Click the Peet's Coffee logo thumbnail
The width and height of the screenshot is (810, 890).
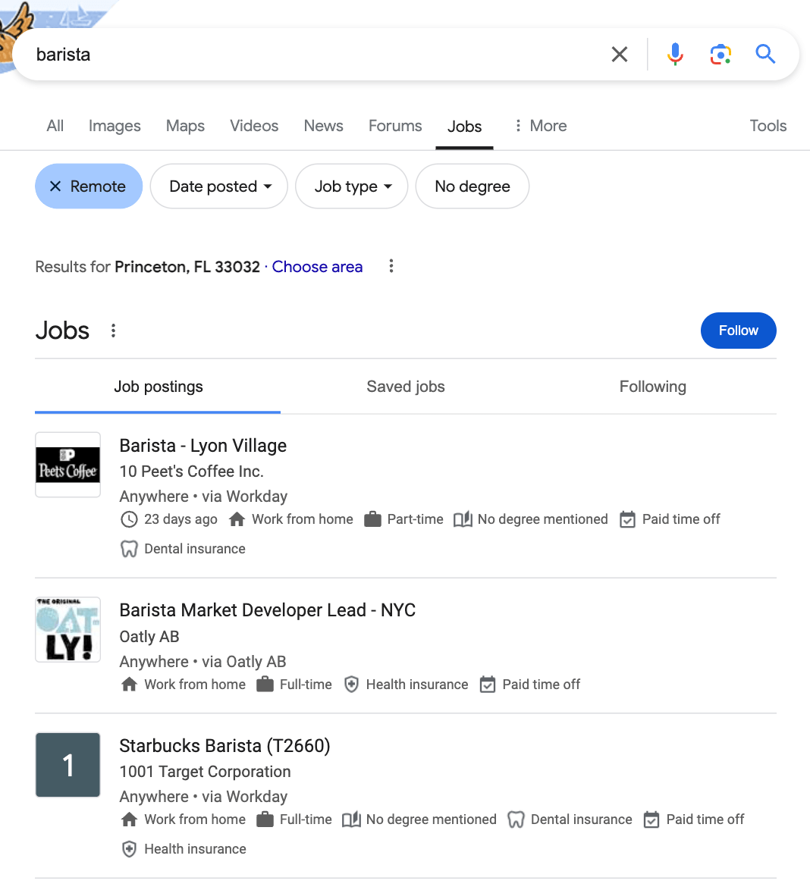pyautogui.click(x=67, y=465)
